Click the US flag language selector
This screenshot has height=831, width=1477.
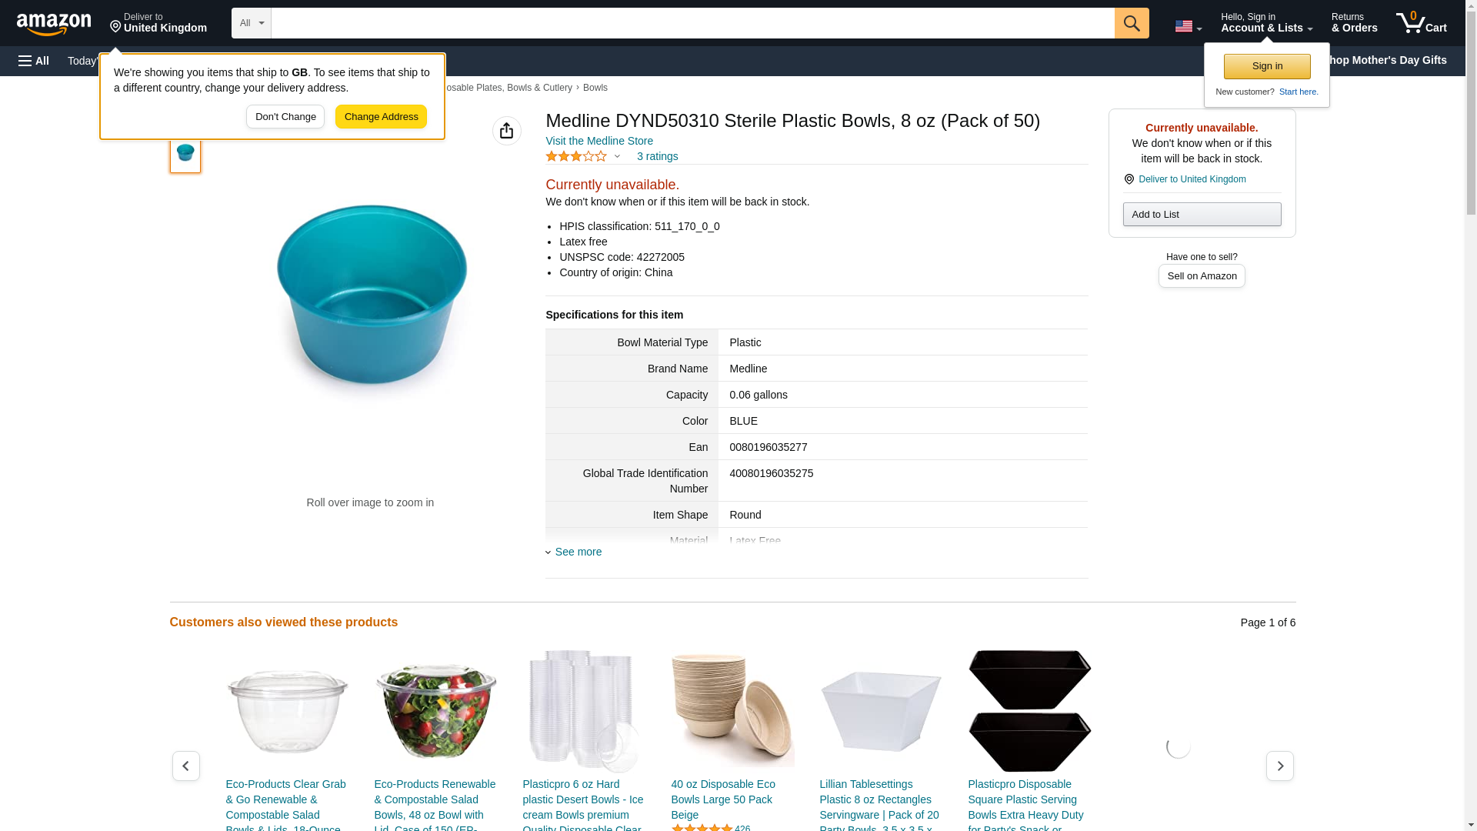click(1188, 26)
